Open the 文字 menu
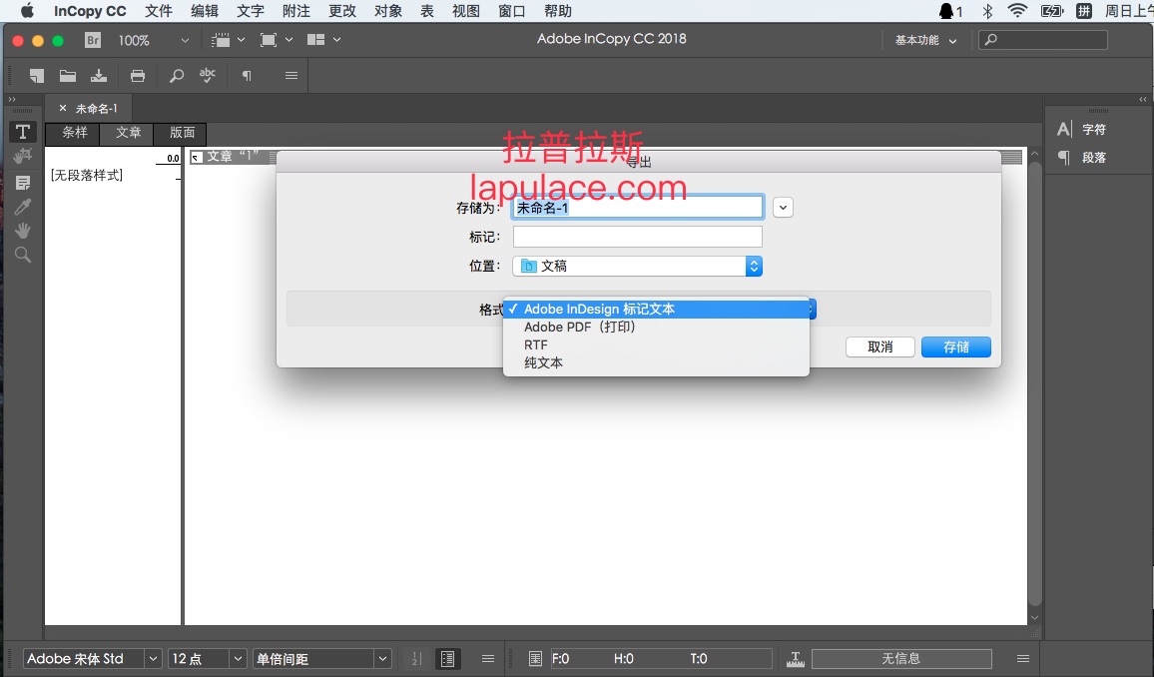Image resolution: width=1154 pixels, height=677 pixels. point(251,11)
